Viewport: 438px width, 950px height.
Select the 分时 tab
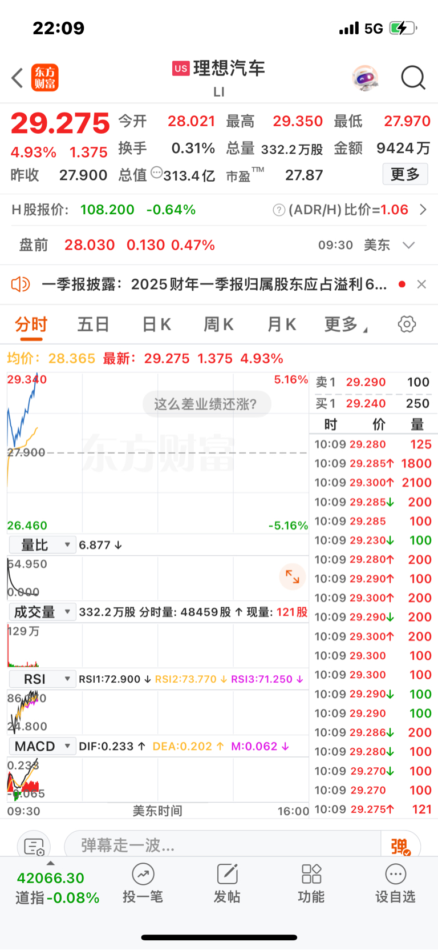(x=31, y=324)
